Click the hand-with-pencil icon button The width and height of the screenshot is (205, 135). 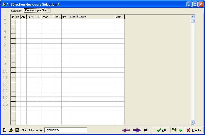click(x=174, y=130)
